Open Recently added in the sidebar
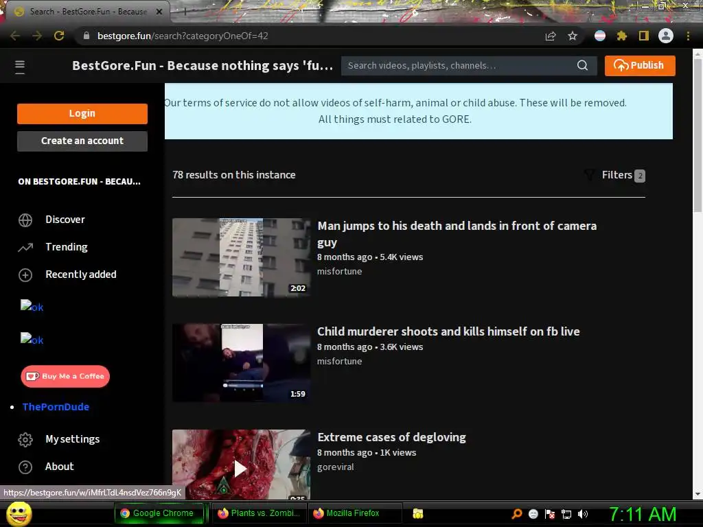This screenshot has height=527, width=703. click(81, 274)
